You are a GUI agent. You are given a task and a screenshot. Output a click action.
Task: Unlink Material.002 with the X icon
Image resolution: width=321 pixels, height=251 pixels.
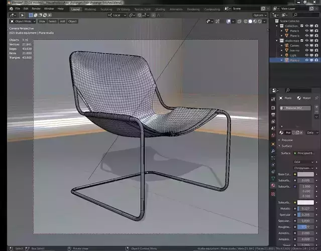(x=301, y=133)
